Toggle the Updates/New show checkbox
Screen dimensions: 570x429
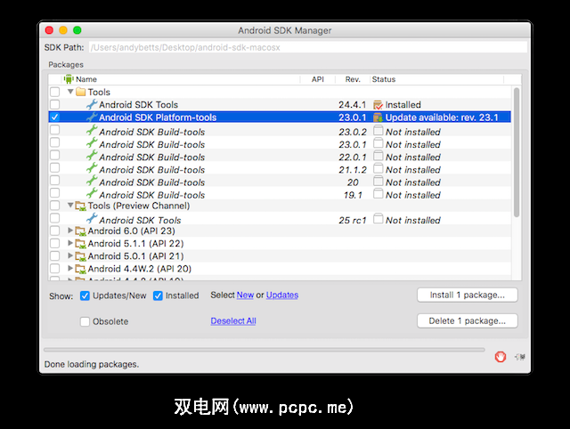point(85,296)
